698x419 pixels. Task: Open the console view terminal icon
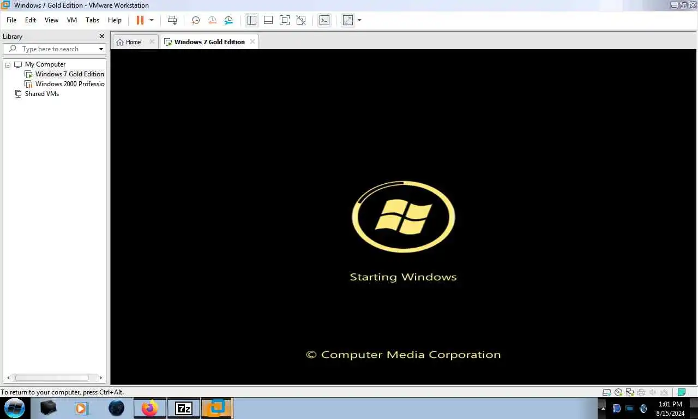tap(324, 20)
